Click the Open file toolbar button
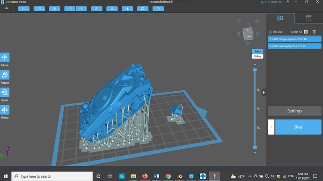The width and height of the screenshot is (323, 181). [24, 8]
